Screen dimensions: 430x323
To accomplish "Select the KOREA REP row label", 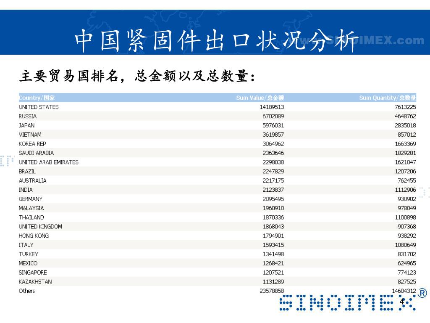I will coord(32,144).
